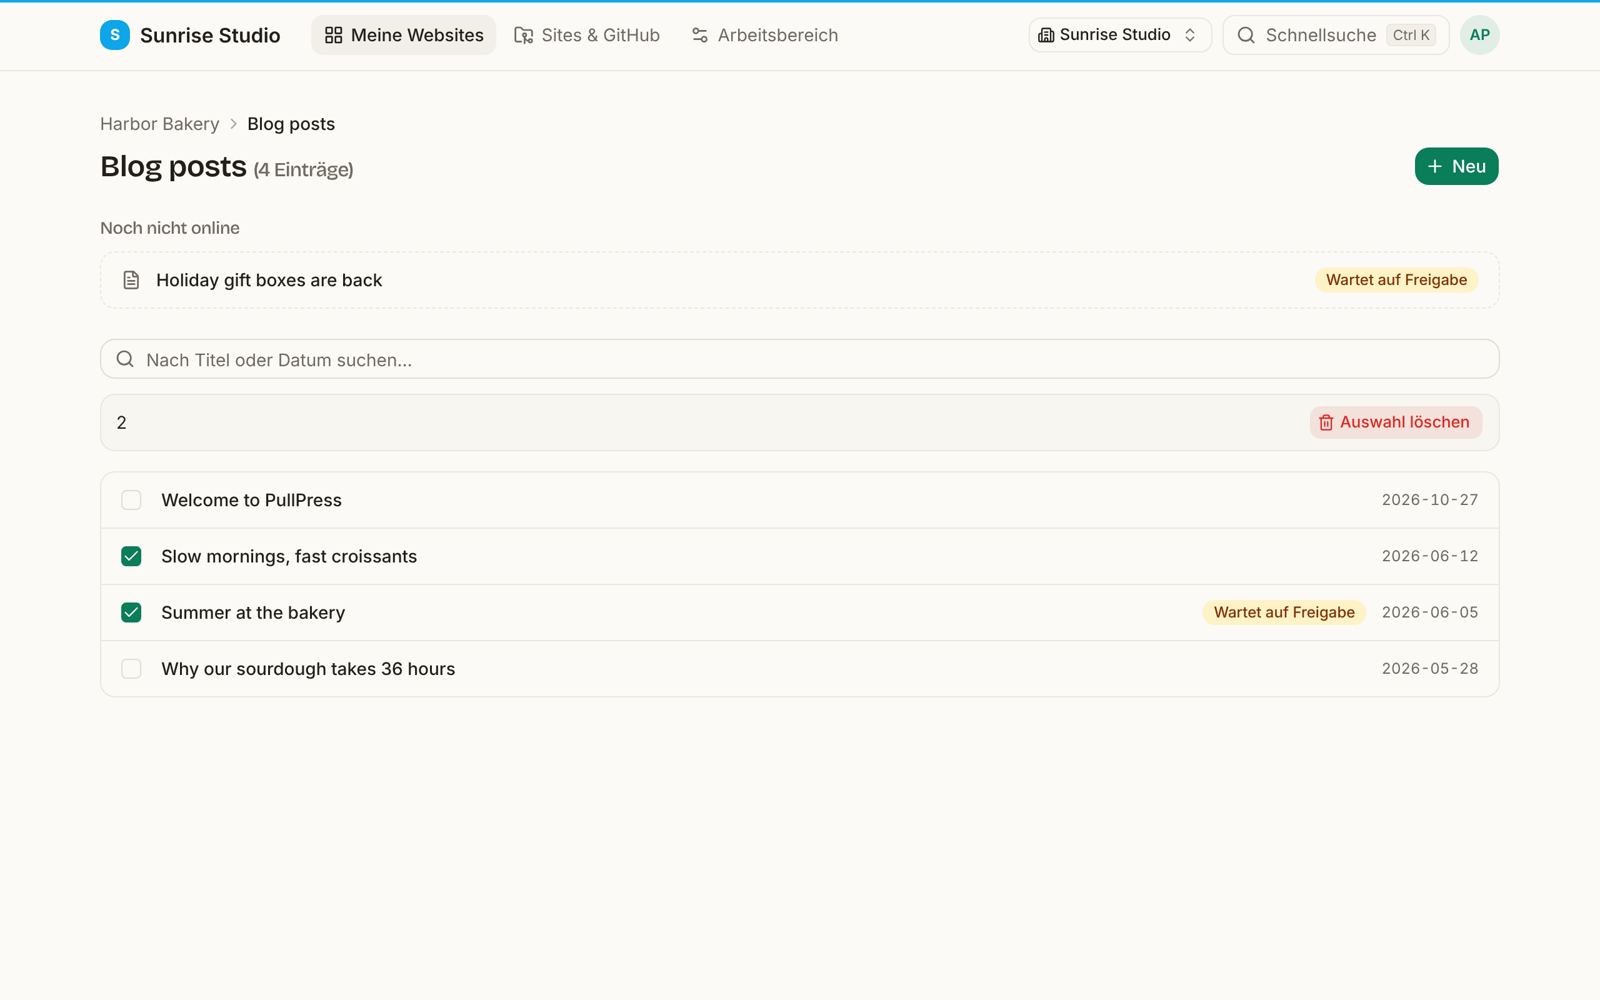The width and height of the screenshot is (1600, 1000).
Task: Focus the Nach Titel oder Datum suchen field
Action: (x=799, y=359)
